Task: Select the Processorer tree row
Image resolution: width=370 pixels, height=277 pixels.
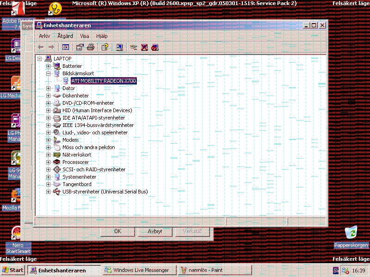Action: pos(75,162)
